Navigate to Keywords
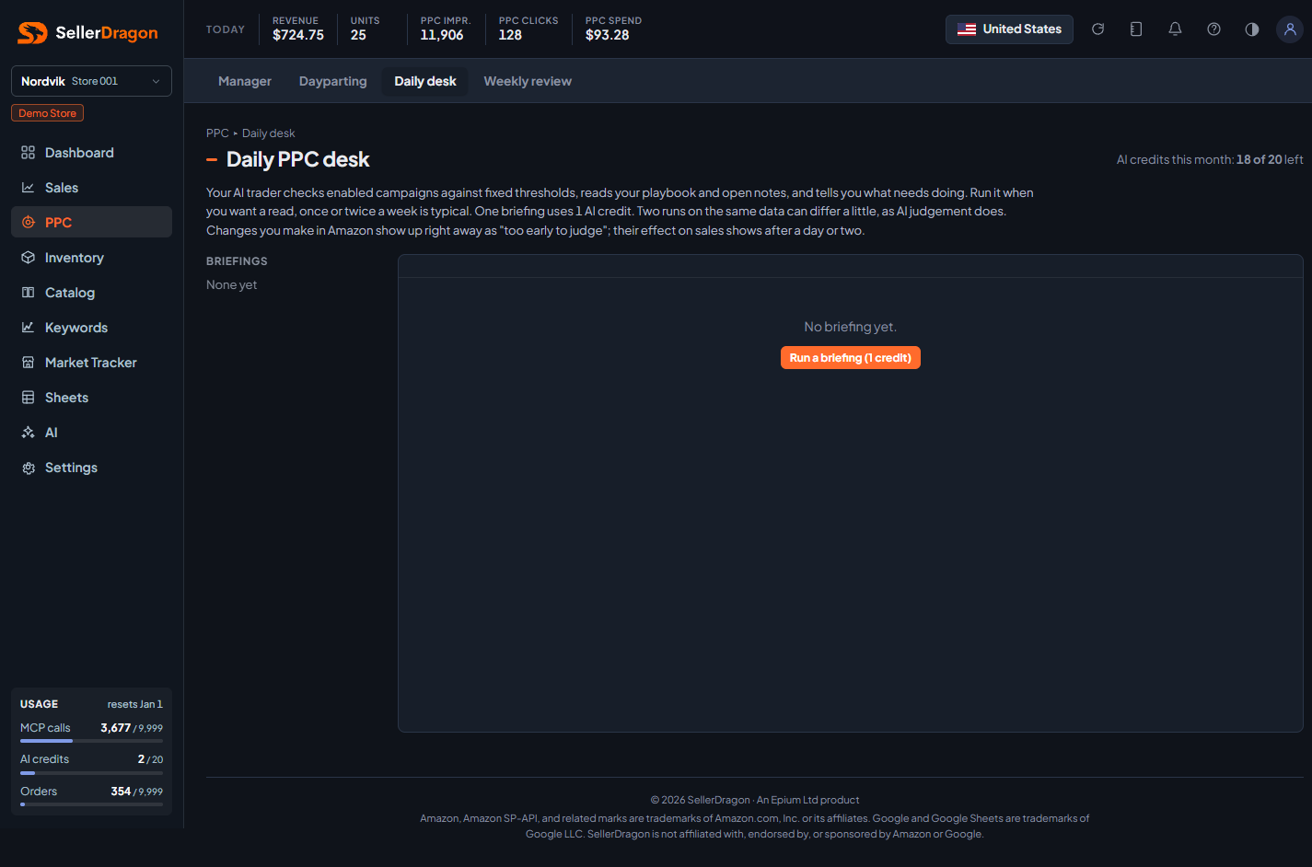1312x867 pixels. point(91,328)
